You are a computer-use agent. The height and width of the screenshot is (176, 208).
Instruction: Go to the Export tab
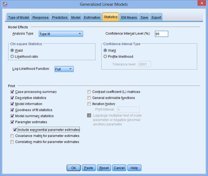(x=156, y=17)
